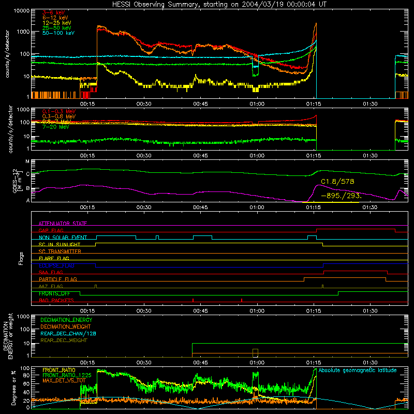
Task: Click the REAR_DEC_WEIGHT legend label
Action: tap(64, 341)
